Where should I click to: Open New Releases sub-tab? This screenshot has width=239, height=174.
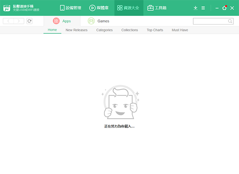pos(76,30)
